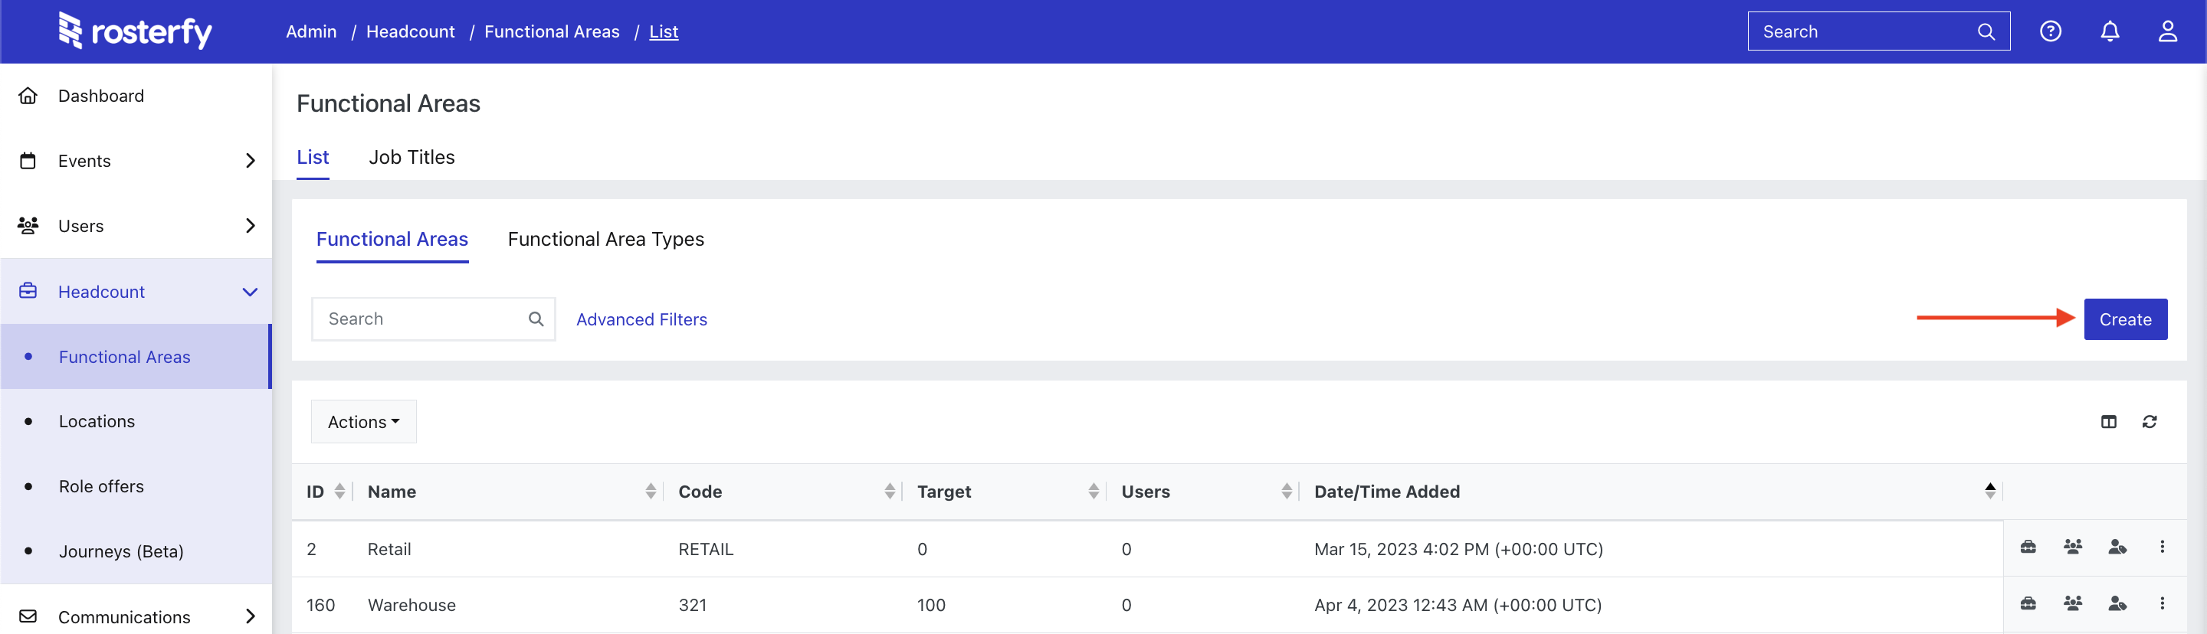Click the Target value 100

pos(931,605)
